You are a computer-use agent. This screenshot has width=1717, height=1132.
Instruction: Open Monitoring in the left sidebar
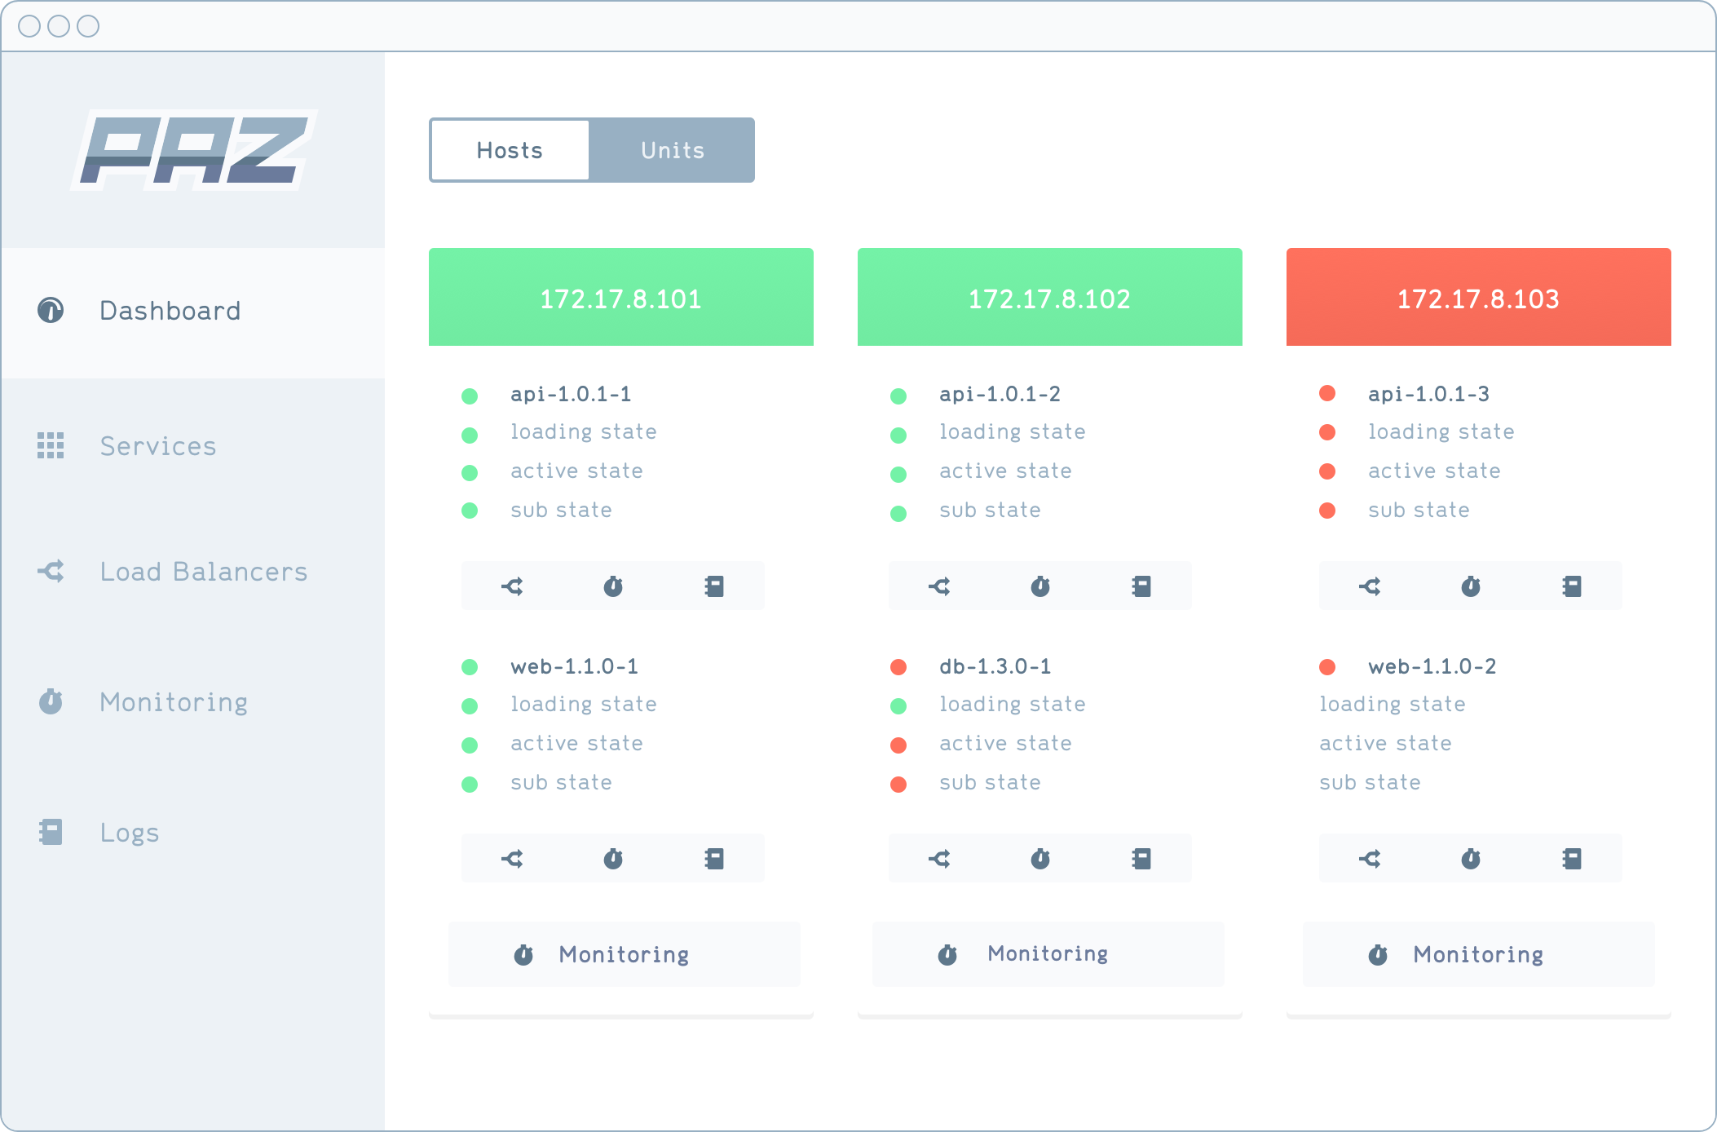(x=173, y=701)
